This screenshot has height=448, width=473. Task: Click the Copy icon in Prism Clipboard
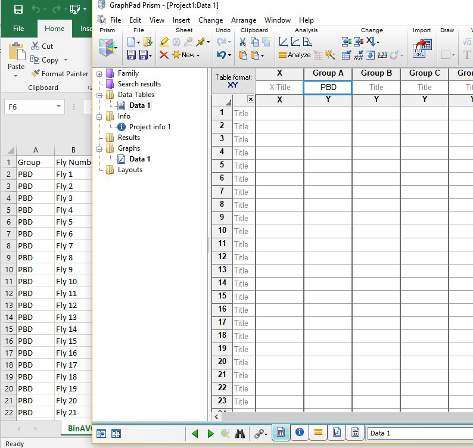point(255,42)
